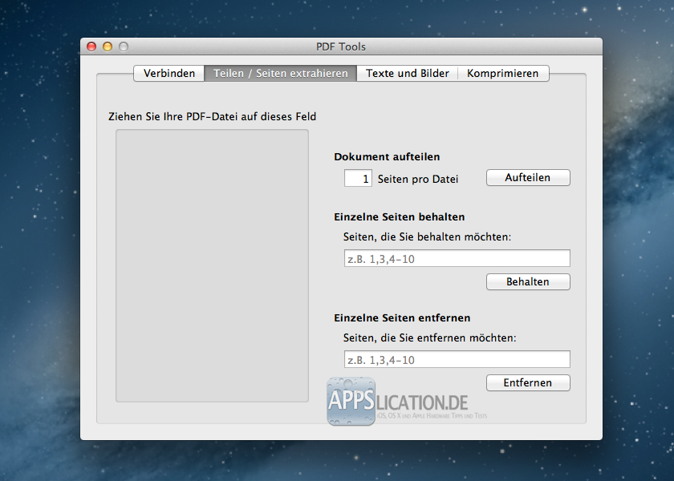The width and height of the screenshot is (674, 481).
Task: Click the PDF drop area field
Action: [212, 266]
